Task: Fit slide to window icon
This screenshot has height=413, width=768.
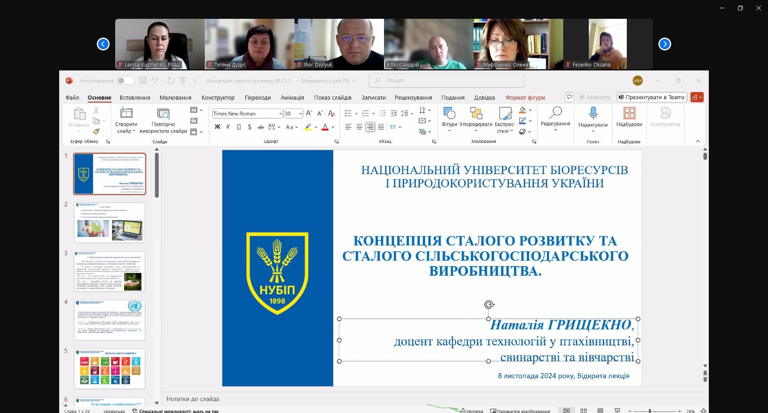Action: (703, 411)
